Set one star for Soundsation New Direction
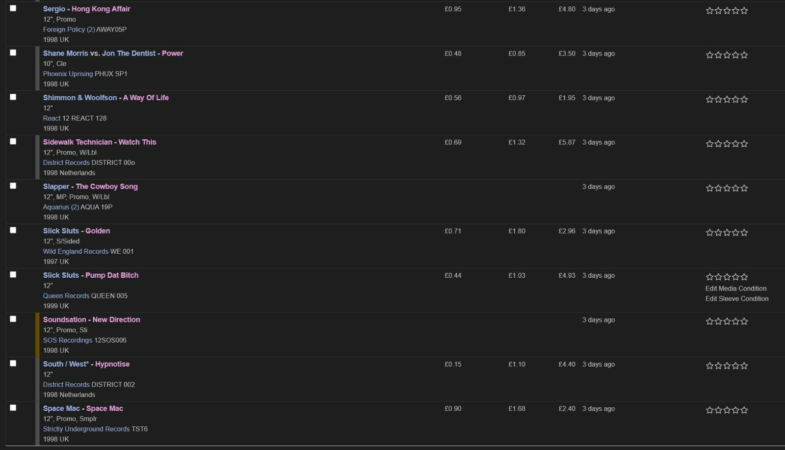Image resolution: width=785 pixels, height=450 pixels. click(709, 321)
